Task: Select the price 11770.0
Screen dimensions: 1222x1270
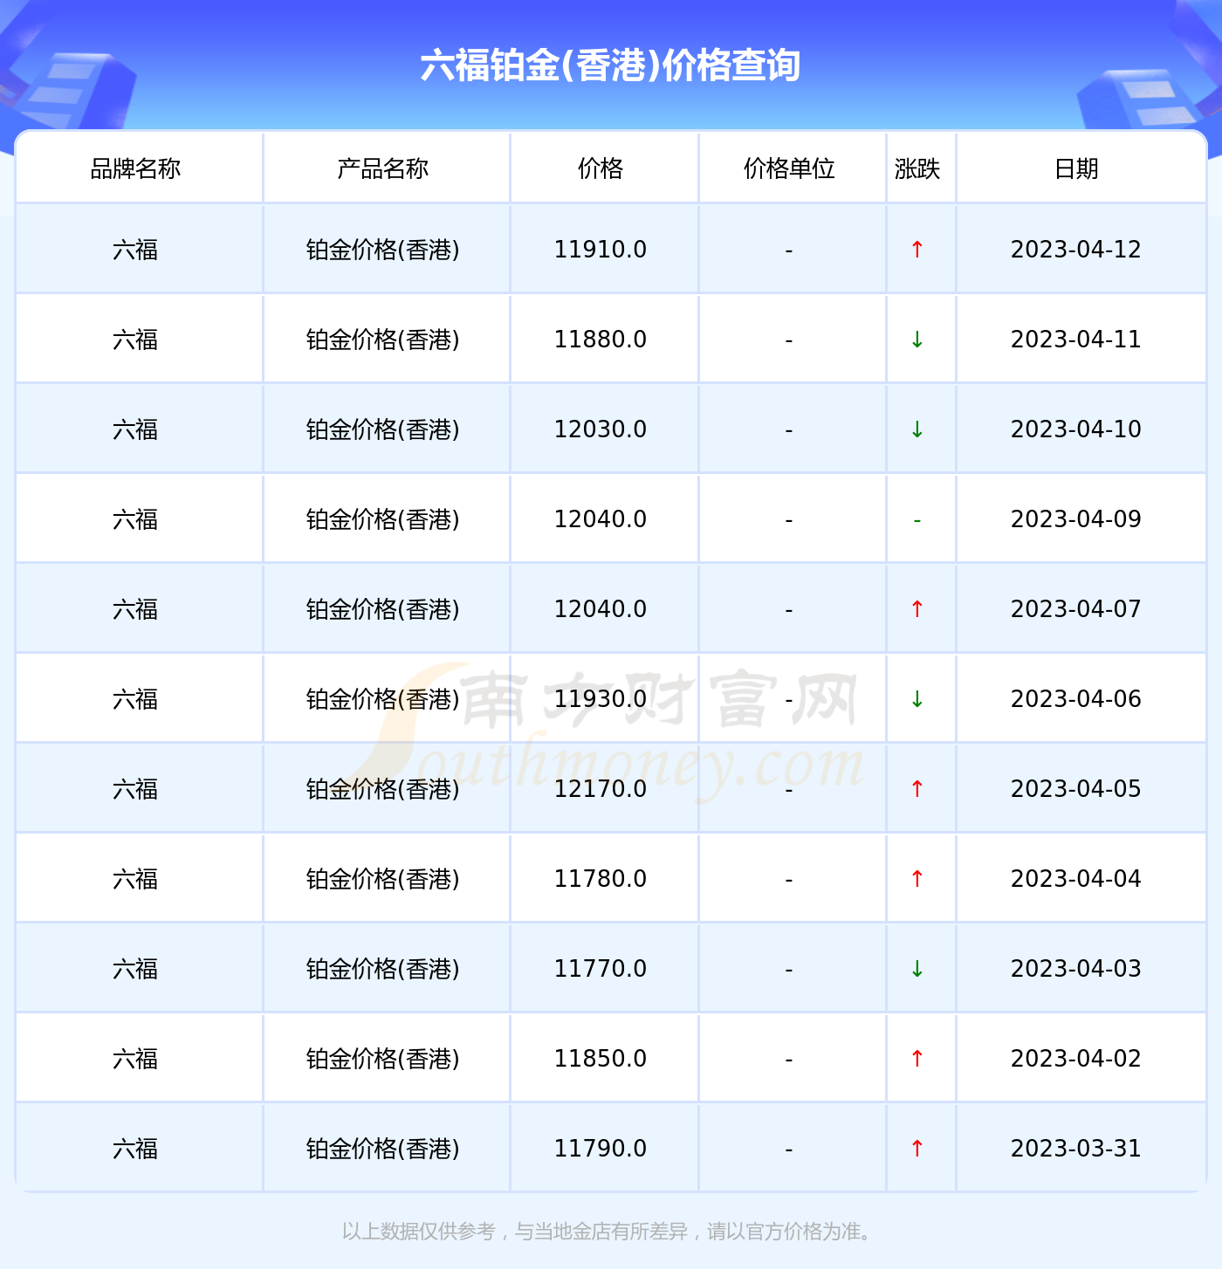Action: coord(601,969)
